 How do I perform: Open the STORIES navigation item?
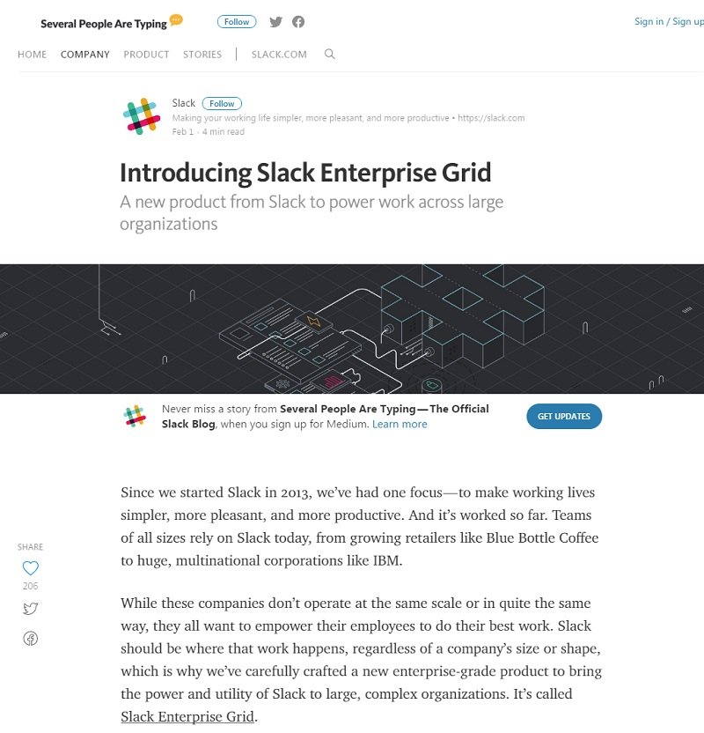click(202, 55)
